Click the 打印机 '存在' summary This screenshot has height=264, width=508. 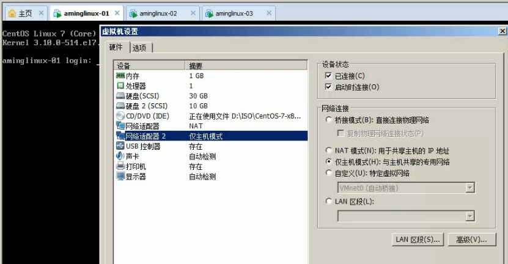pyautogui.click(x=196, y=166)
